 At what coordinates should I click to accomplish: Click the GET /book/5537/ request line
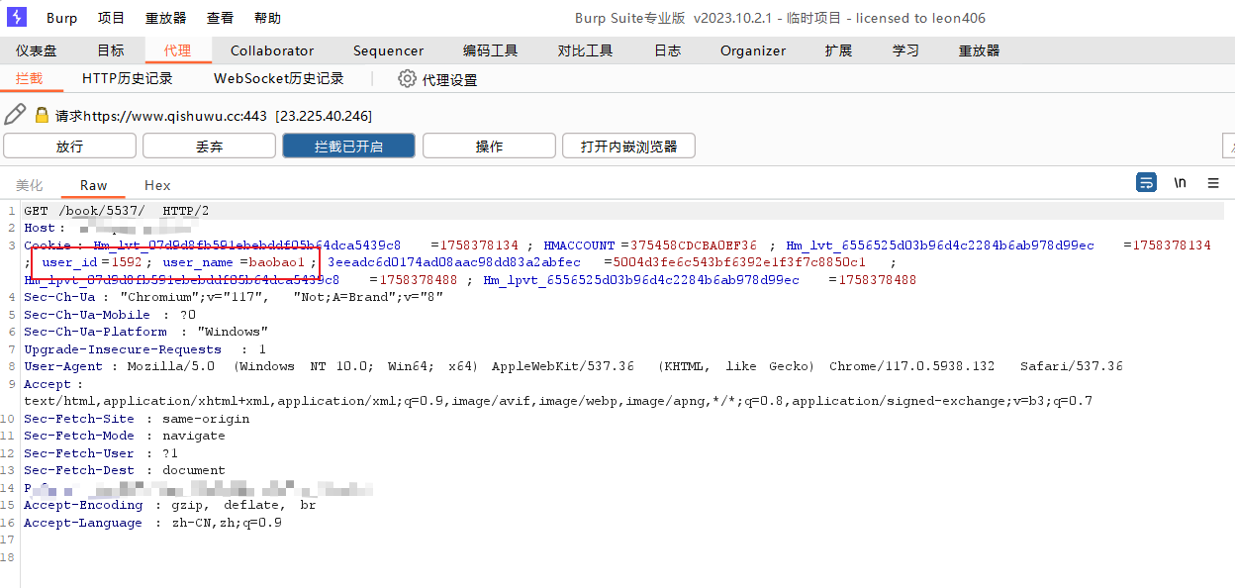click(x=117, y=211)
